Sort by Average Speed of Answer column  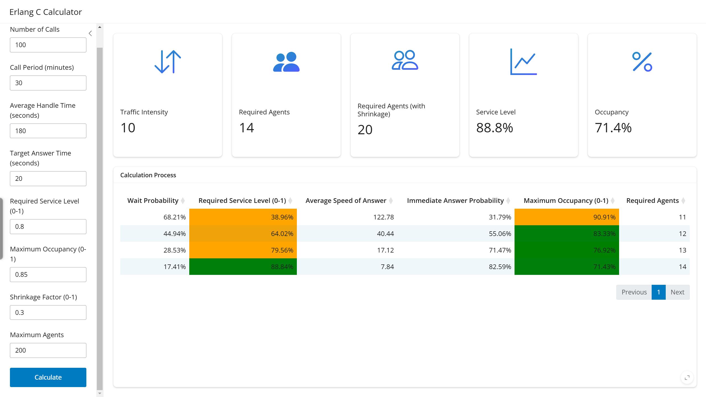pos(346,201)
